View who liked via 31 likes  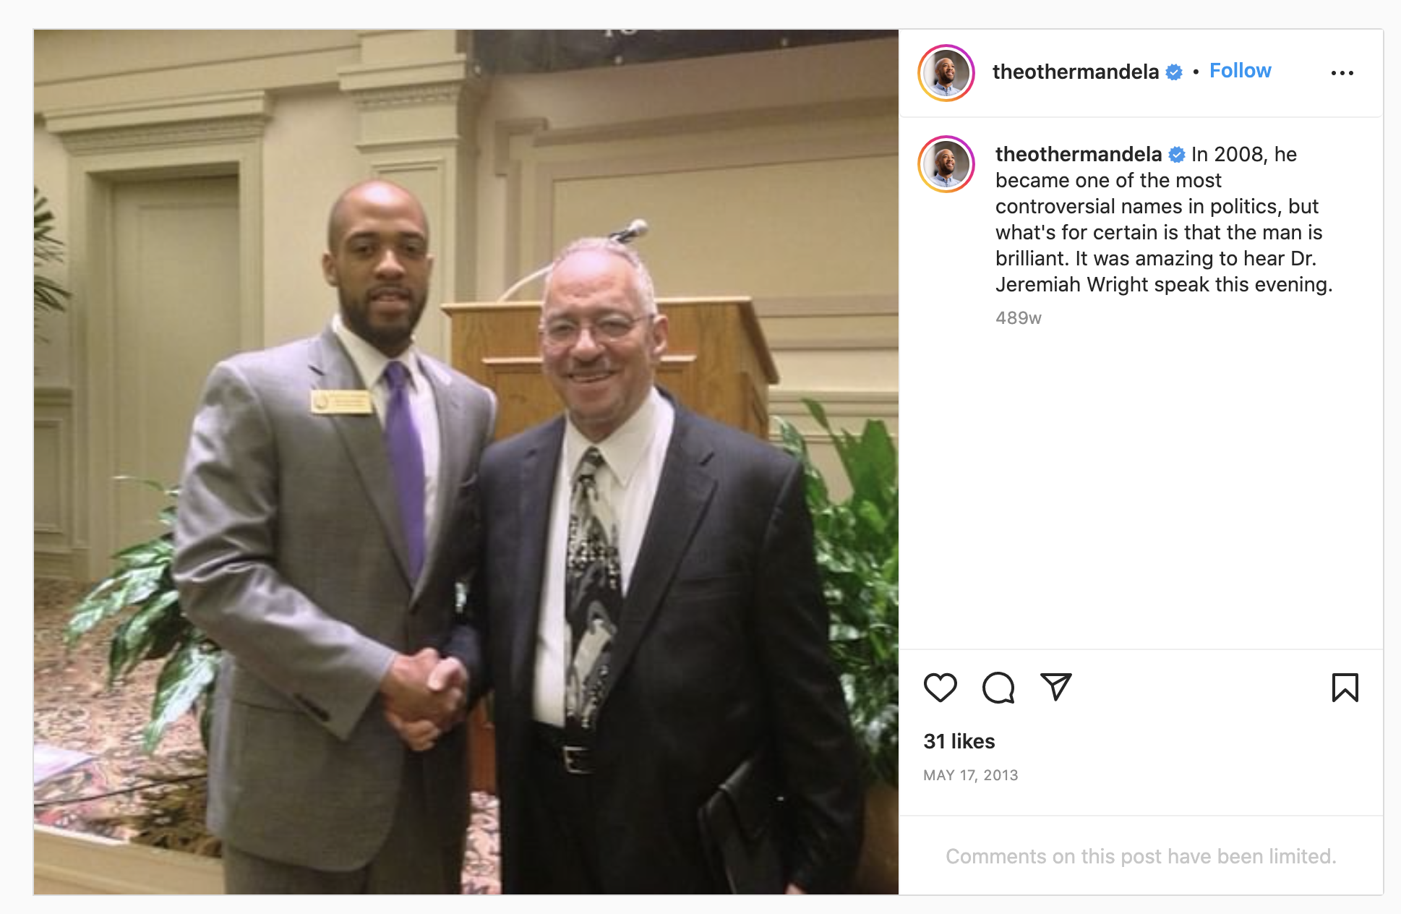pos(959,741)
